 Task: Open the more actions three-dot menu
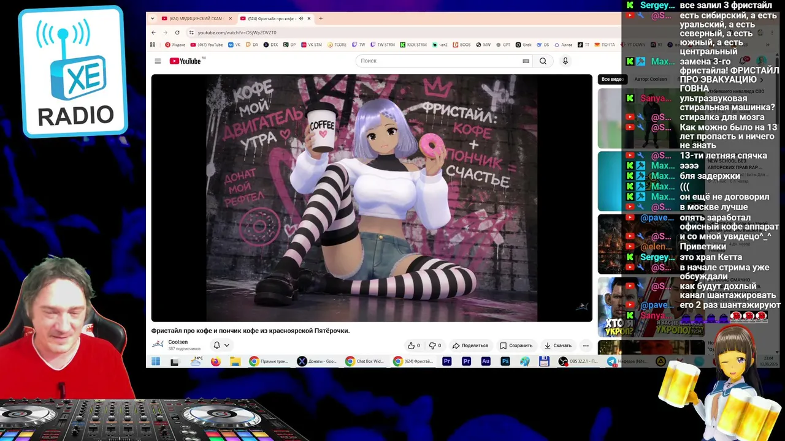[x=586, y=345]
